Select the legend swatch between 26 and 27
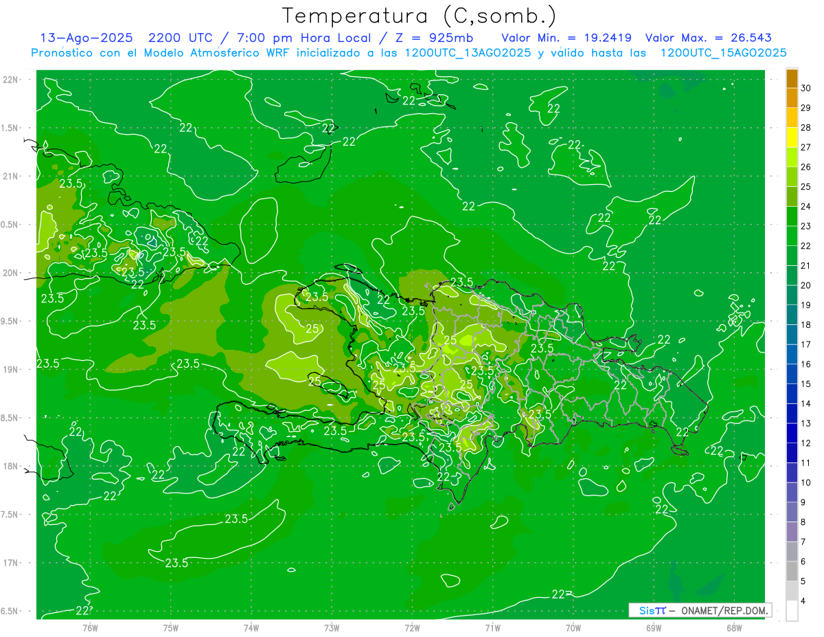824x637 pixels. coord(792,157)
